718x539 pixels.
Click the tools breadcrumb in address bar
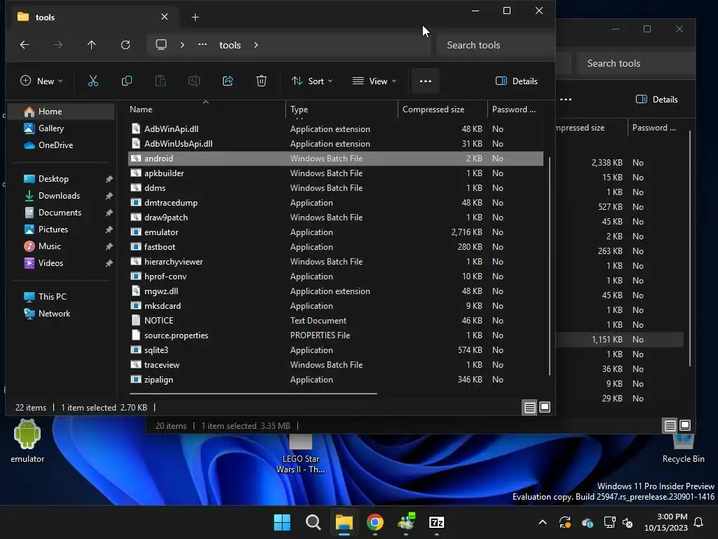click(230, 45)
